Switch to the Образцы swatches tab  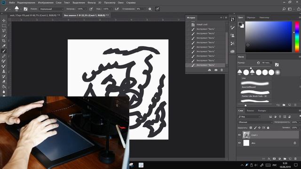click(x=251, y=17)
